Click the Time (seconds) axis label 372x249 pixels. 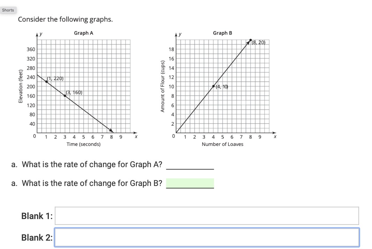84,144
